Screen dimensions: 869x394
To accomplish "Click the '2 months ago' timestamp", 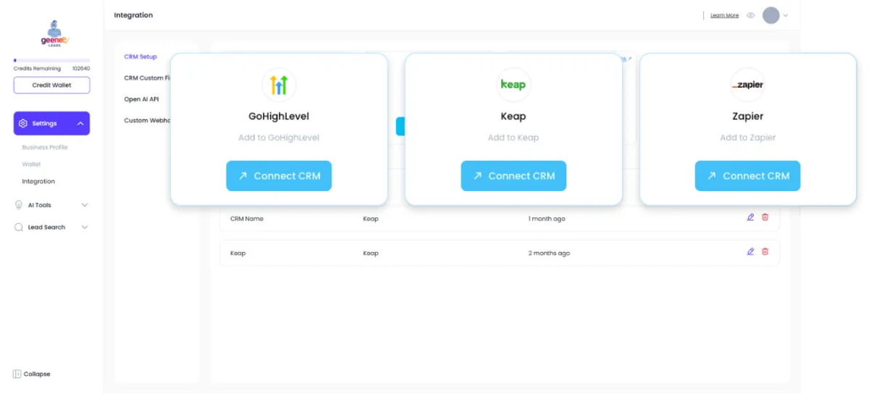I will tap(549, 253).
